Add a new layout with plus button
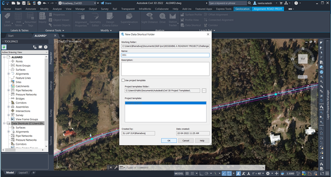The width and height of the screenshot is (331, 177). pos(33,173)
